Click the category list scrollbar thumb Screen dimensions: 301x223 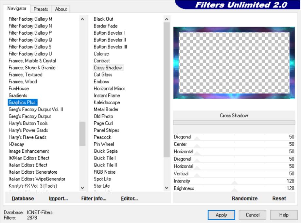[x=82, y=134]
